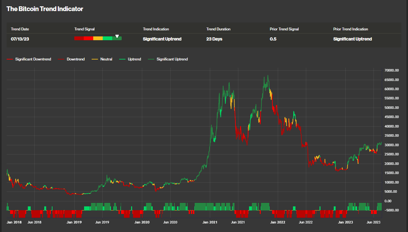Viewport: 408px width, 232px height.
Task: Click the 10000.00 y-axis label
Action: pos(392,182)
